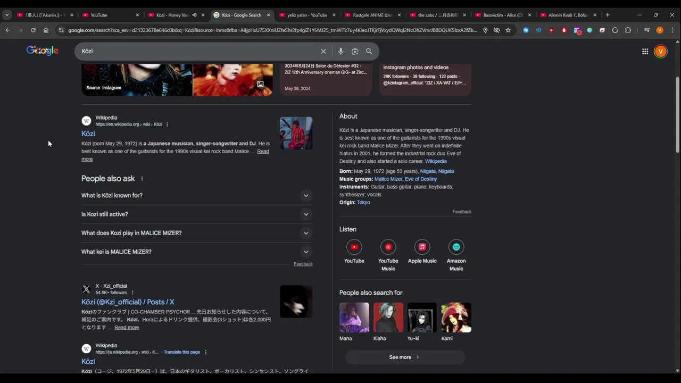Switch to Rastgele ANİME İzle tab
The width and height of the screenshot is (681, 383).
[371, 15]
